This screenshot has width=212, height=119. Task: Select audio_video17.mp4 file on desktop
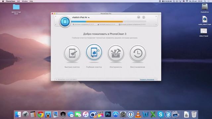[205, 20]
